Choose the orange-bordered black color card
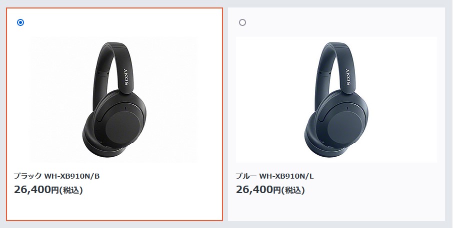 (114, 114)
